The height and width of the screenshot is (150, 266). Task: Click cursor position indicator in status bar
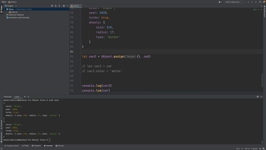pyautogui.click(x=238, y=149)
